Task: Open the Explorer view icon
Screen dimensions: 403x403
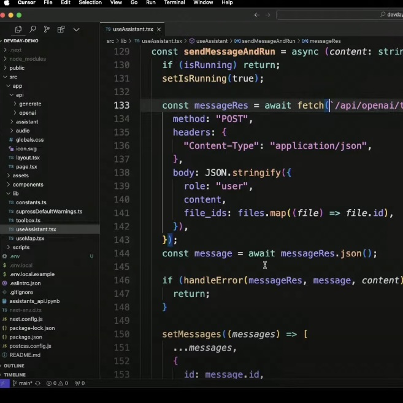Action: 18,29
